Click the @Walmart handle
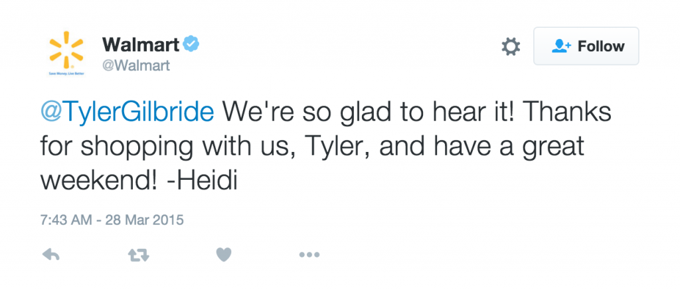Screen dimensions: 680x290 [136, 65]
